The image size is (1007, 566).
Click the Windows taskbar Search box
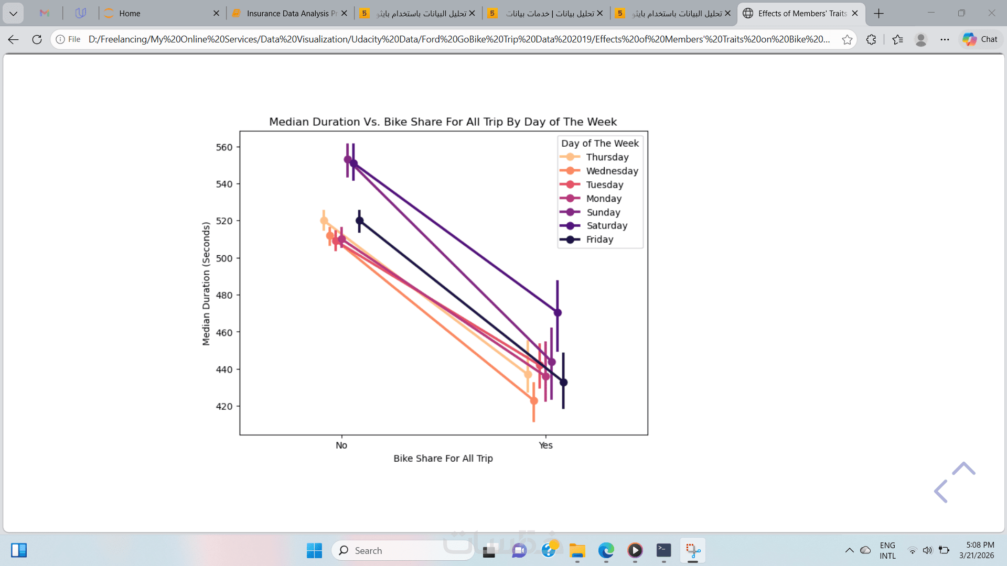pos(403,550)
